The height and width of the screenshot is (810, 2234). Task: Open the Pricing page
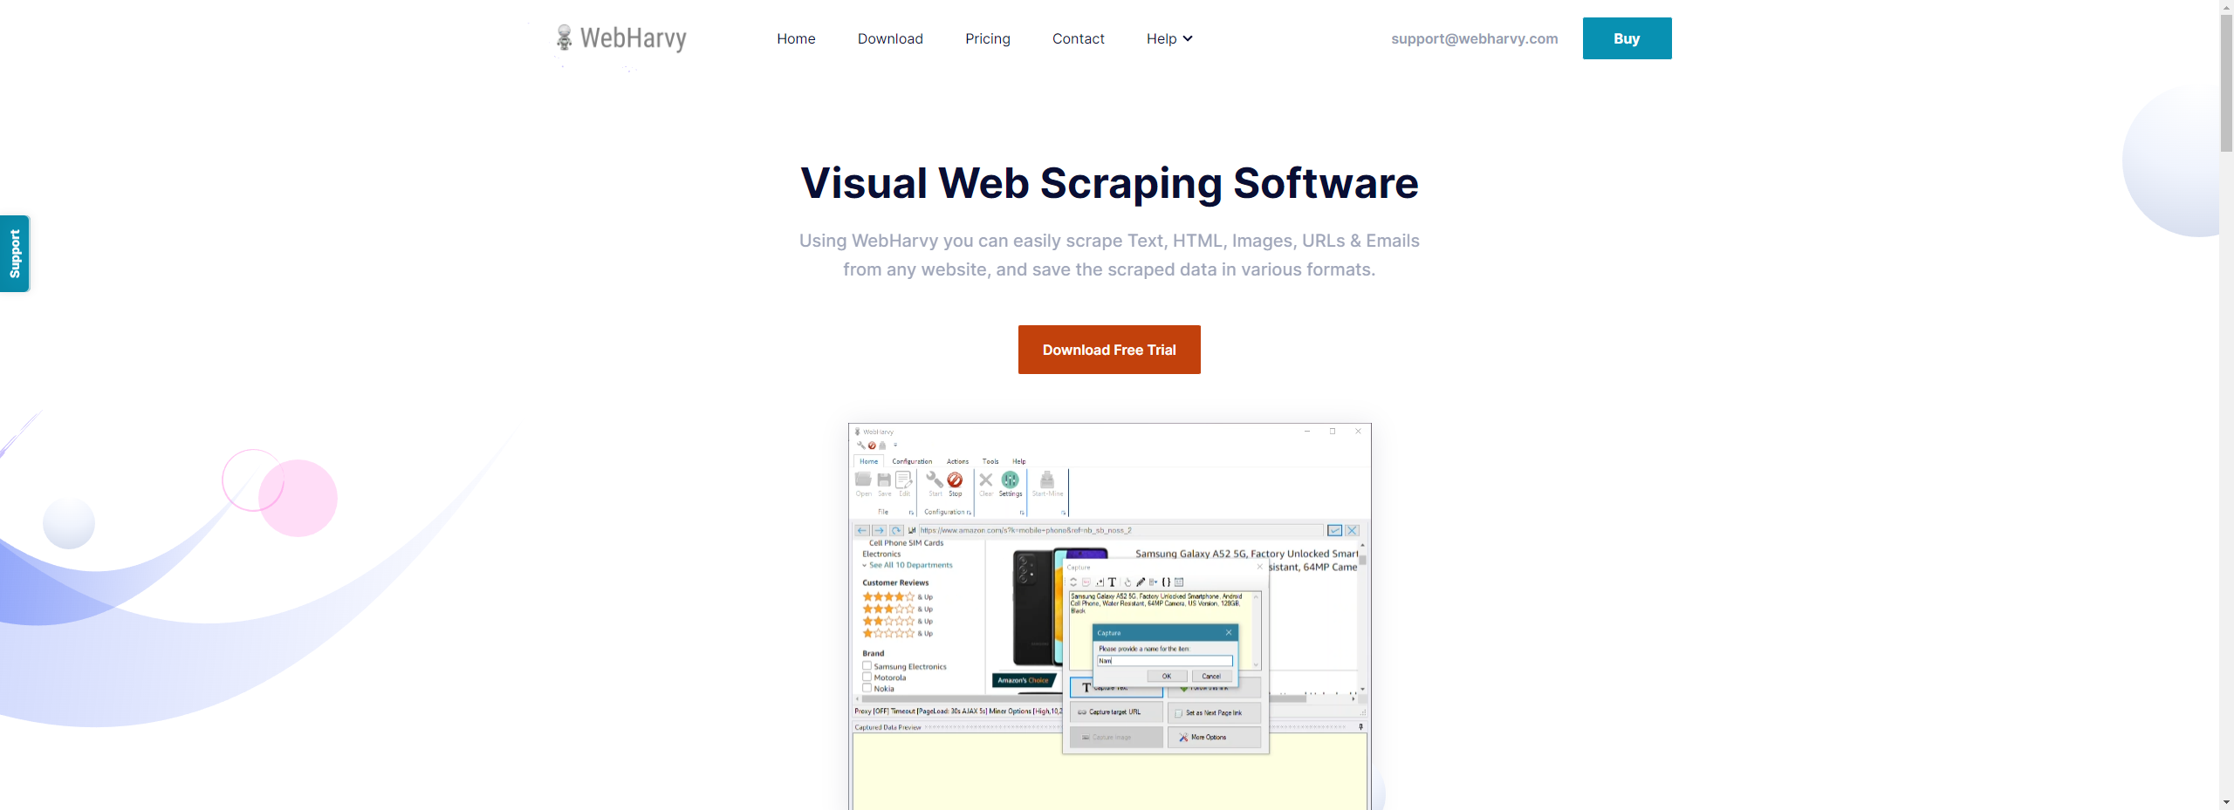988,38
